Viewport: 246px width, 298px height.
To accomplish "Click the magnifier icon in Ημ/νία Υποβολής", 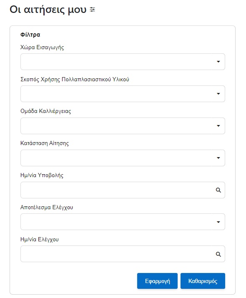I will click(218, 190).
